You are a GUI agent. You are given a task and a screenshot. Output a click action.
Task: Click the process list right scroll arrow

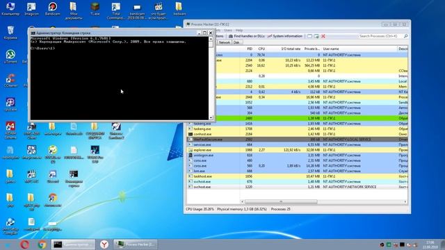pos(405,202)
